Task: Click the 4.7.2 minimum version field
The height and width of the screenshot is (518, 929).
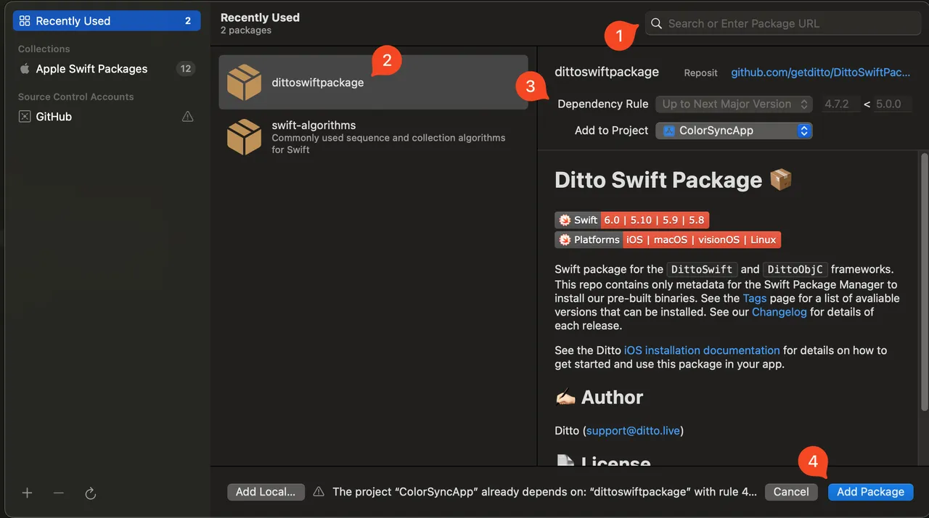Action: tap(842, 104)
